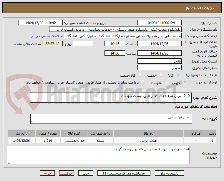Click the resize handle of buyer notes textarea
The height and width of the screenshot is (181, 224).
tap(9, 163)
